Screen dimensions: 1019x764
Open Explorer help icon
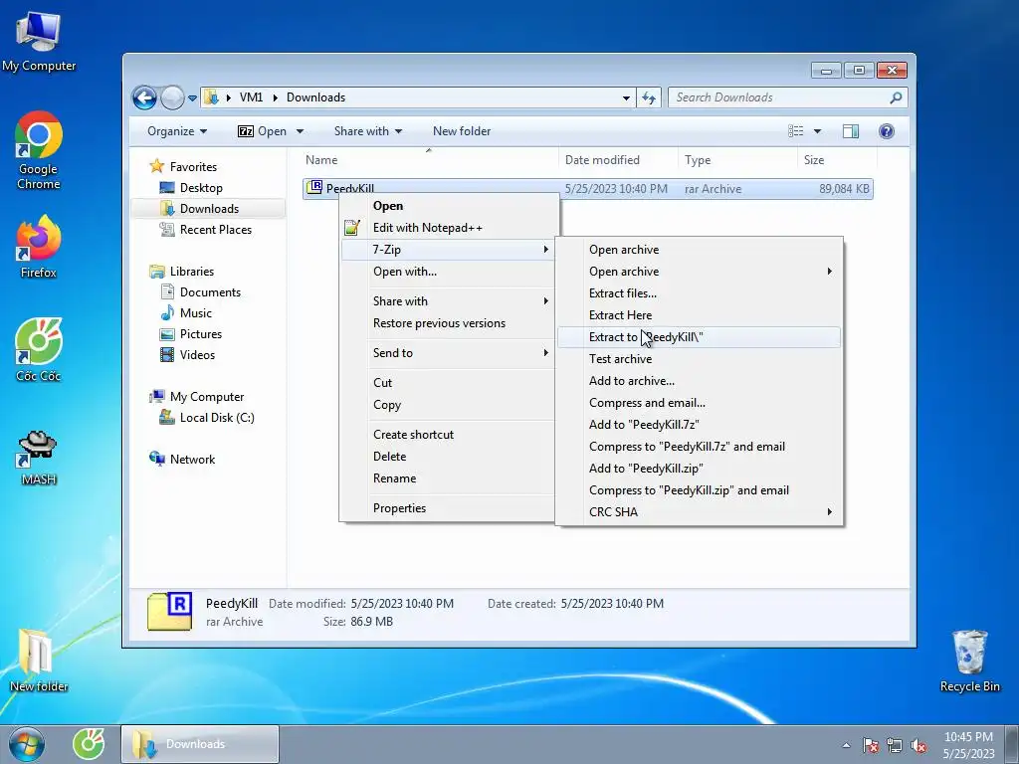point(886,131)
